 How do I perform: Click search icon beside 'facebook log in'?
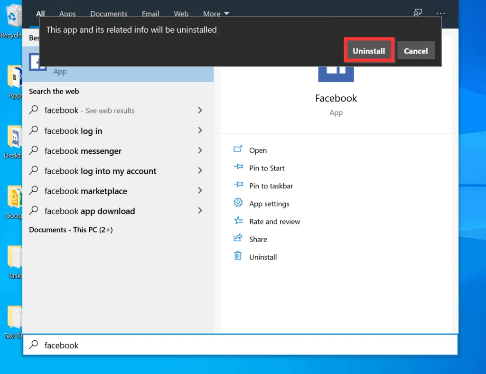(x=34, y=130)
